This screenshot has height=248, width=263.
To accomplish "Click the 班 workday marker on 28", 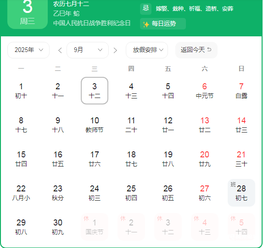I will pos(233,185).
